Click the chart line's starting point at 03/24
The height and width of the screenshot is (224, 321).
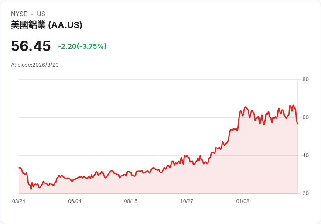(19, 168)
